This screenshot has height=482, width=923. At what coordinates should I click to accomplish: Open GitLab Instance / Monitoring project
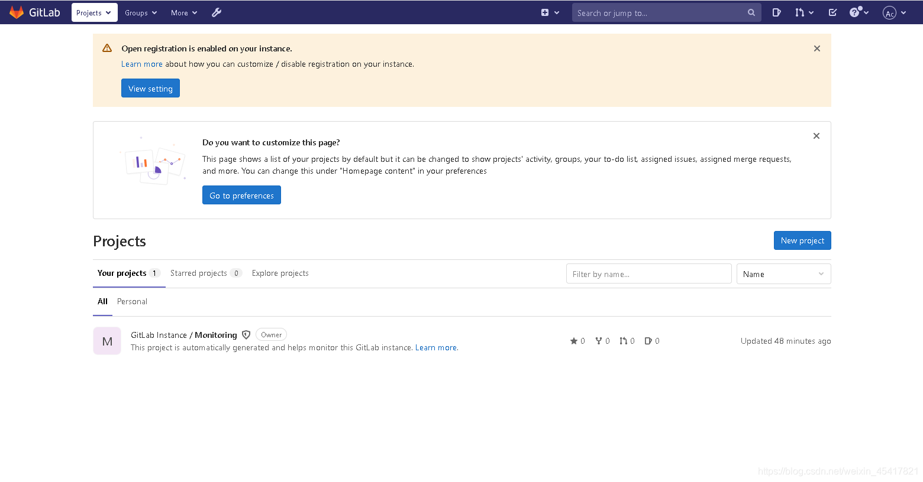(183, 335)
